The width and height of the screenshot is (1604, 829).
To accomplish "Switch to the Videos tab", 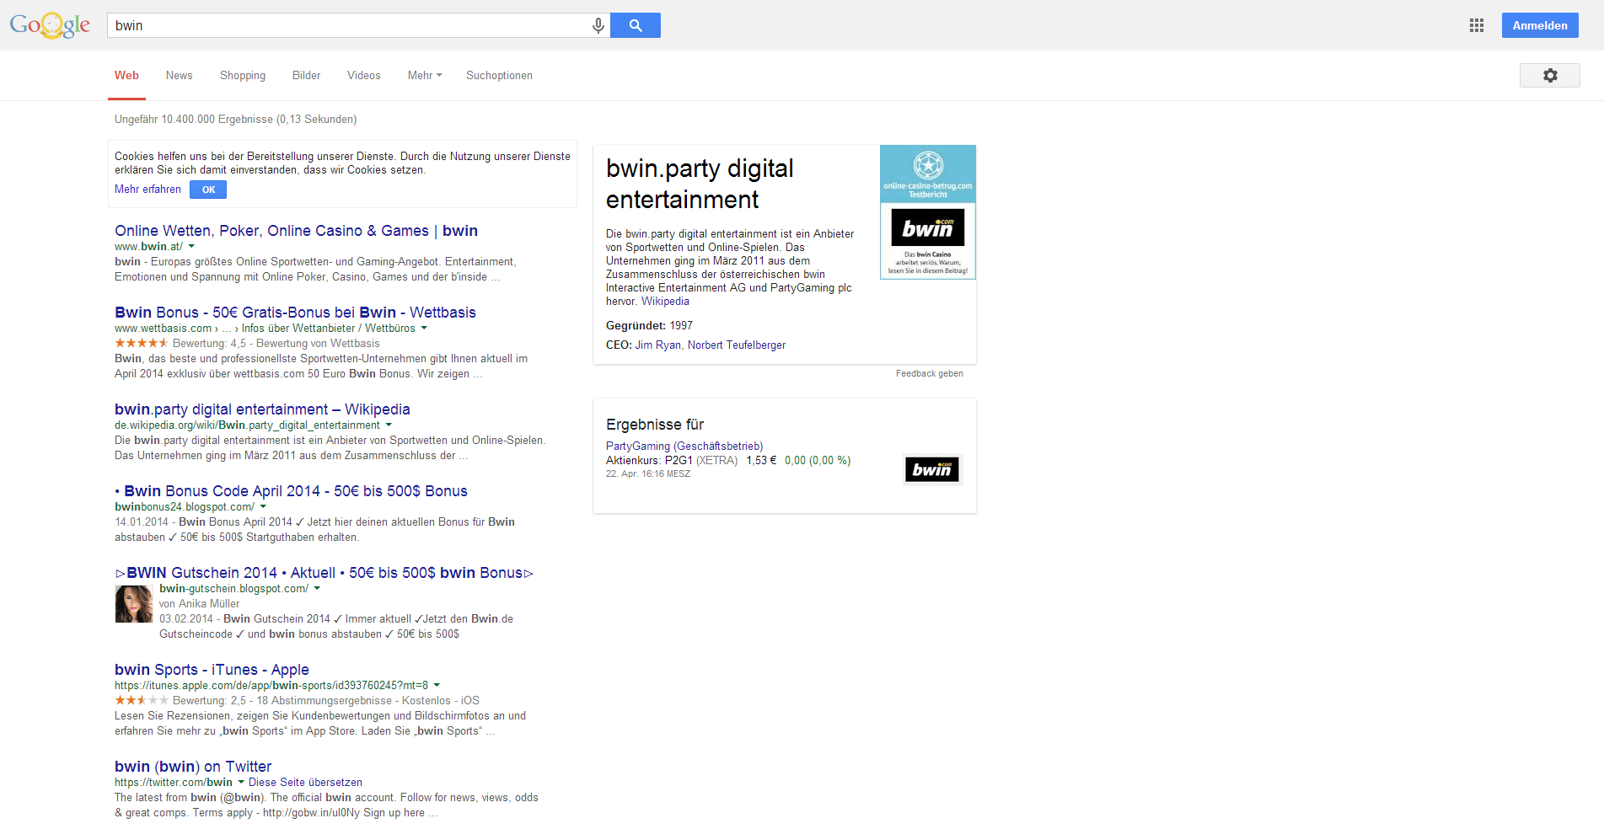I will tap(364, 75).
